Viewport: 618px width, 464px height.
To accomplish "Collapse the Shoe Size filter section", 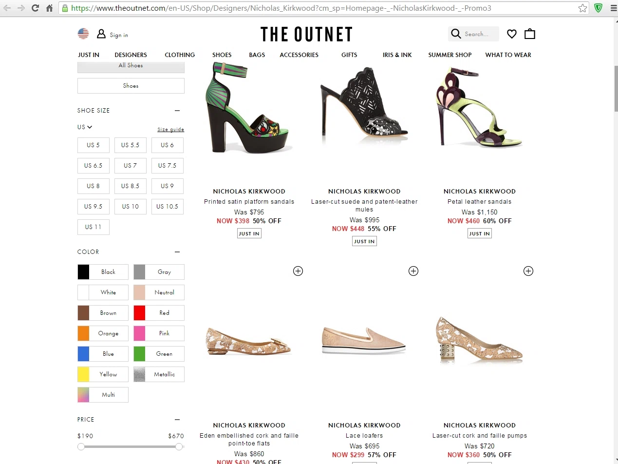I will (177, 111).
